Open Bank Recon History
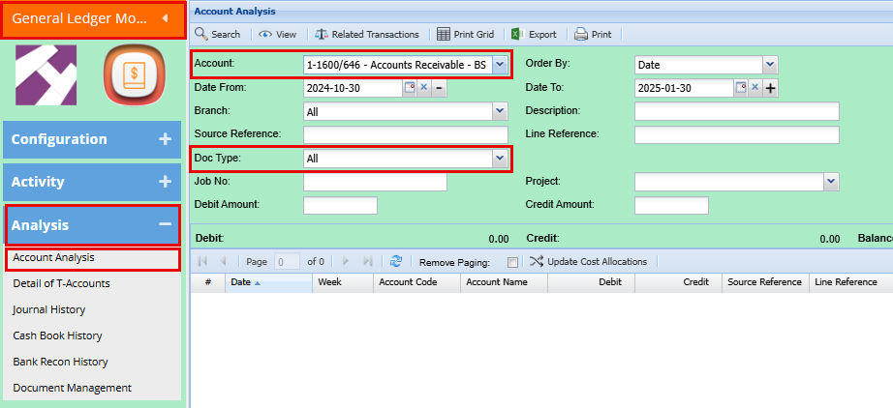The height and width of the screenshot is (408, 893). [60, 362]
